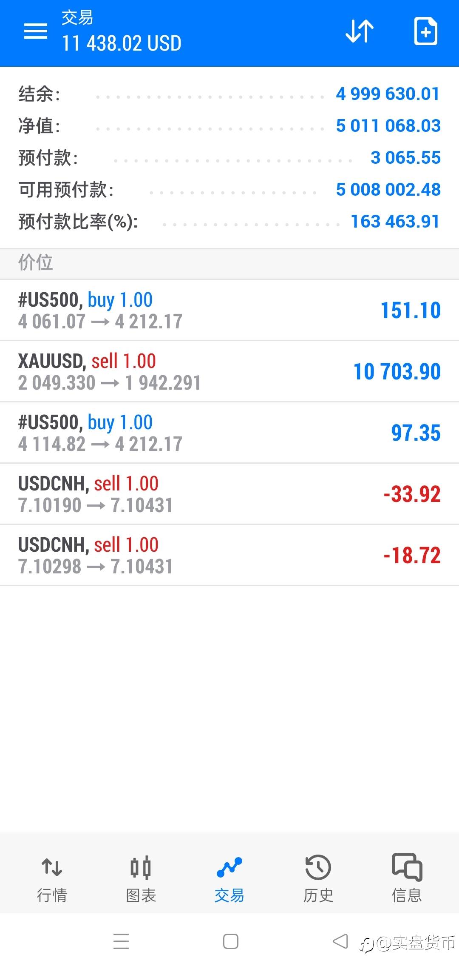Tap the Android home square button
The image size is (459, 969).
(230, 941)
